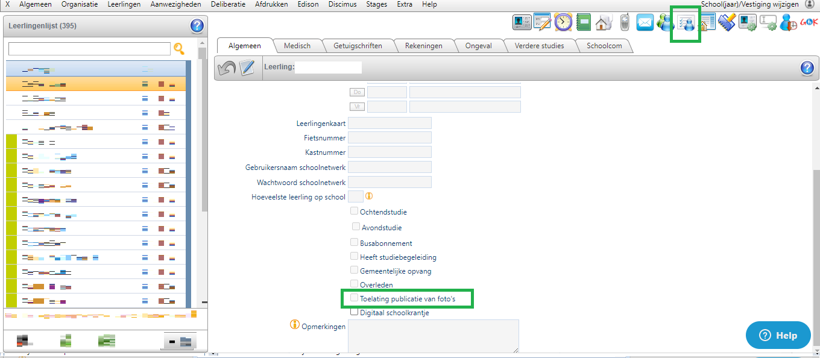
Task: Click the undo arrow beside Leerling
Action: [x=227, y=68]
